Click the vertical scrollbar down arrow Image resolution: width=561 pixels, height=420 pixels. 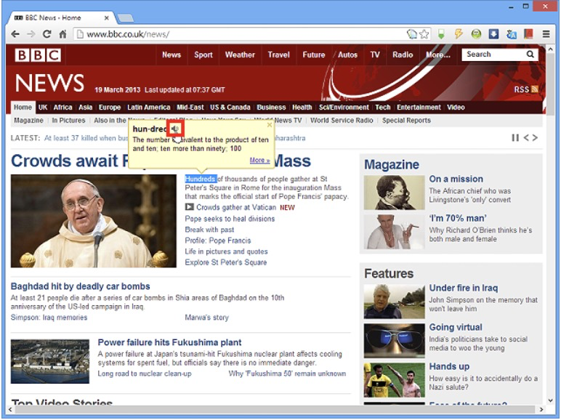[x=551, y=400]
